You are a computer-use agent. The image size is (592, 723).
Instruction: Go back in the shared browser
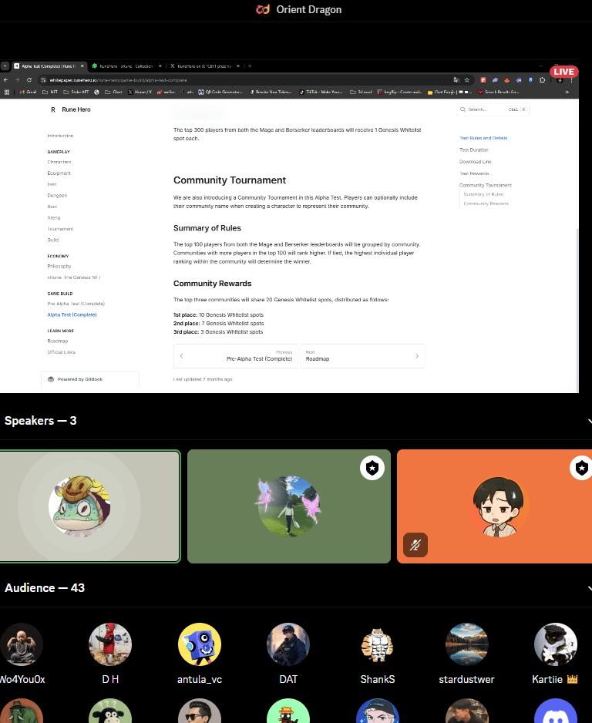[6, 79]
